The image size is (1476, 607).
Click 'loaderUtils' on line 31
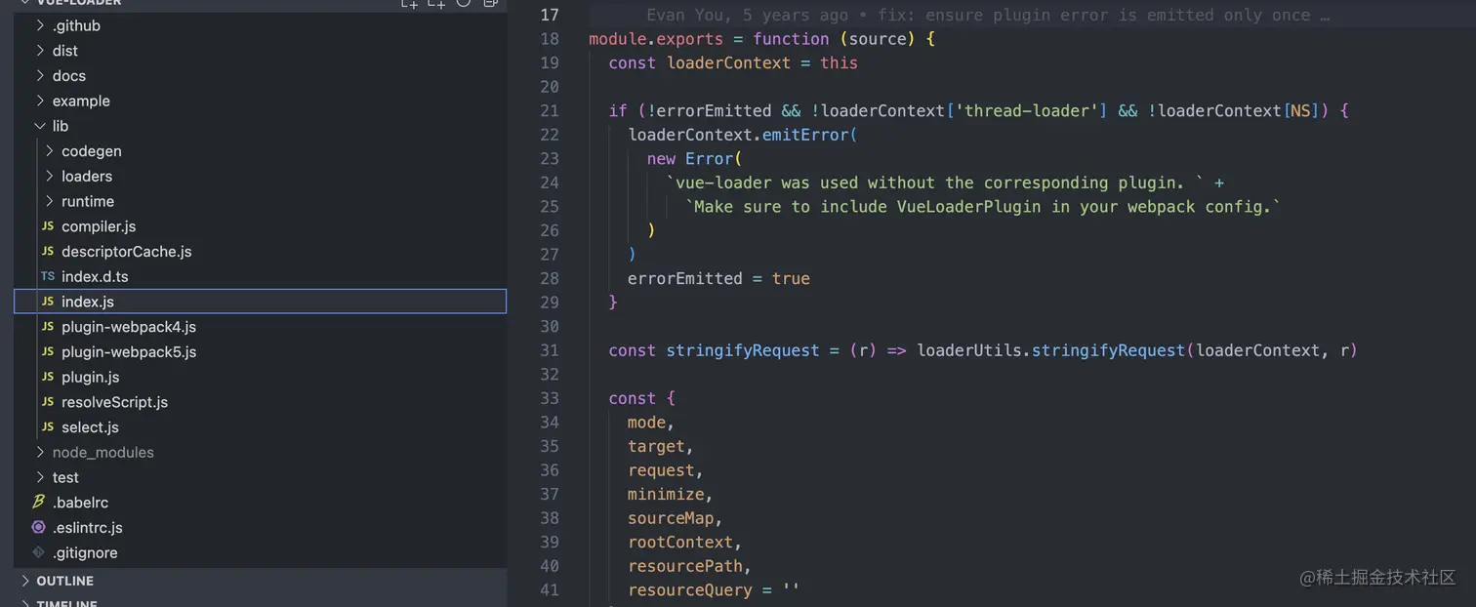point(969,350)
